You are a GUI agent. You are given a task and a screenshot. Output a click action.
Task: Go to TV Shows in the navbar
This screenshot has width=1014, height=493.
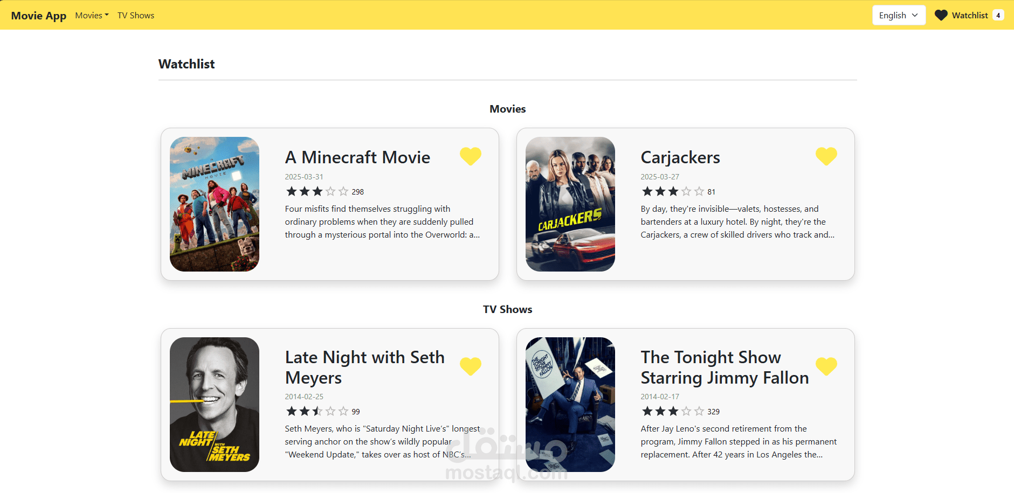coord(136,15)
